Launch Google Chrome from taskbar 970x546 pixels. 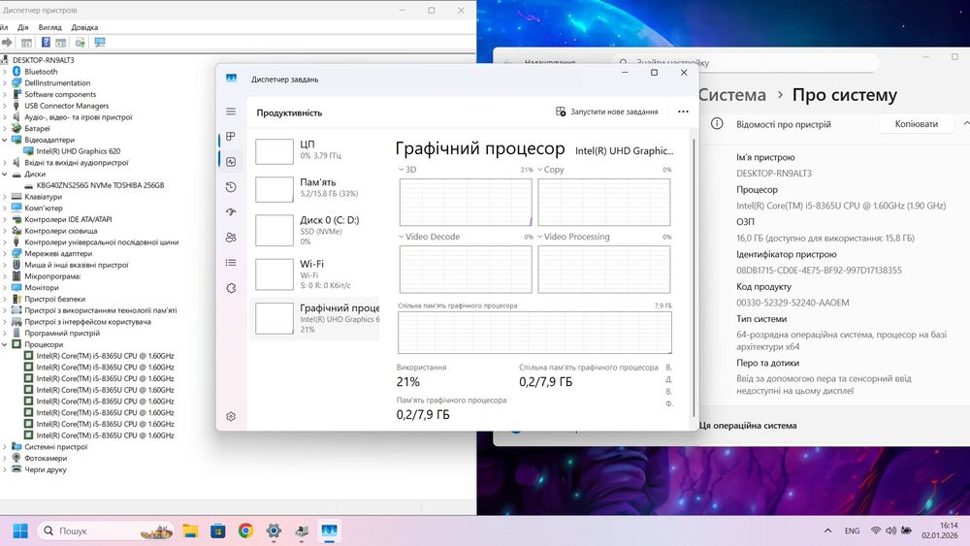[x=245, y=530]
